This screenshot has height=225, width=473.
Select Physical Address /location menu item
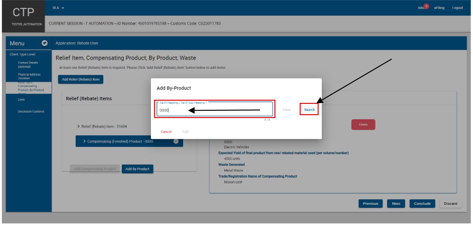29,76
